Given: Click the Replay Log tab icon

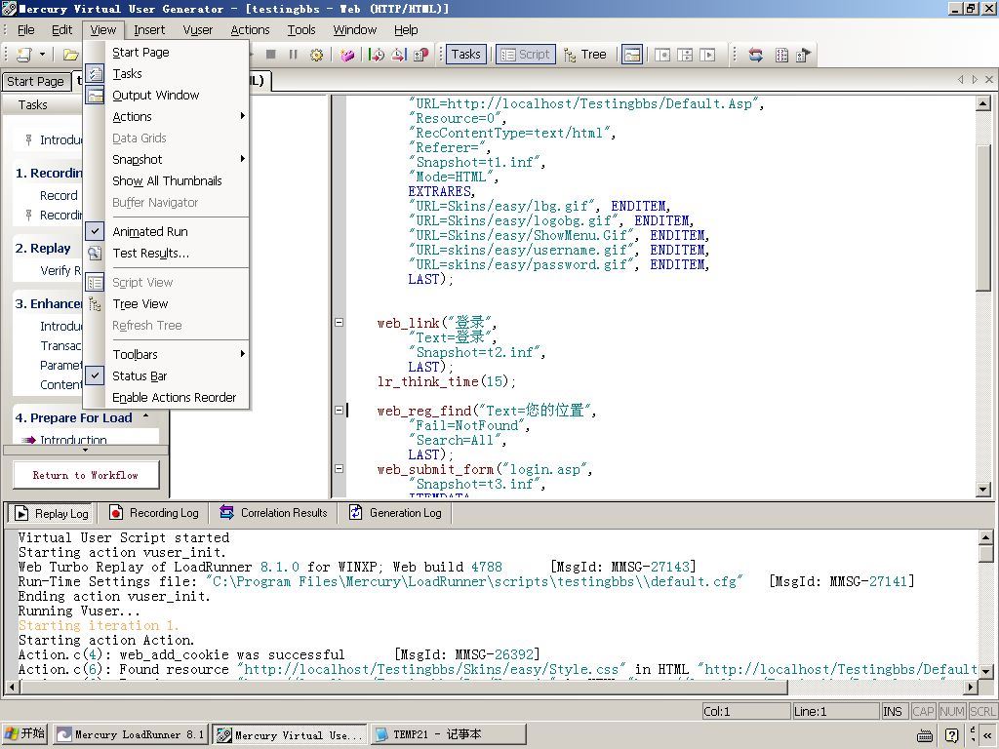Looking at the screenshot, I should [22, 513].
